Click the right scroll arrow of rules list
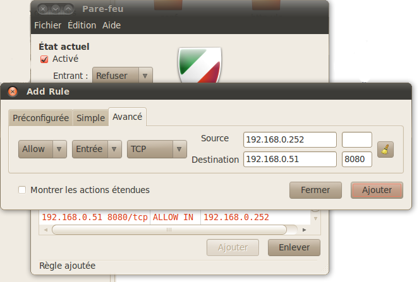The width and height of the screenshot is (419, 282). [x=304, y=230]
